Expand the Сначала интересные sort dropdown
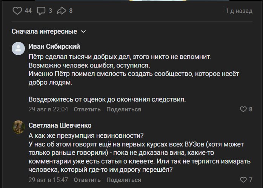 [x=49, y=31]
